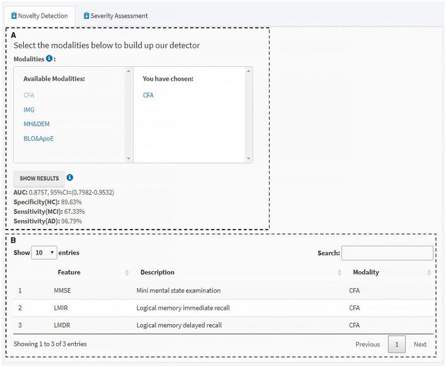Click the info icon next to Modalities

pyautogui.click(x=49, y=59)
